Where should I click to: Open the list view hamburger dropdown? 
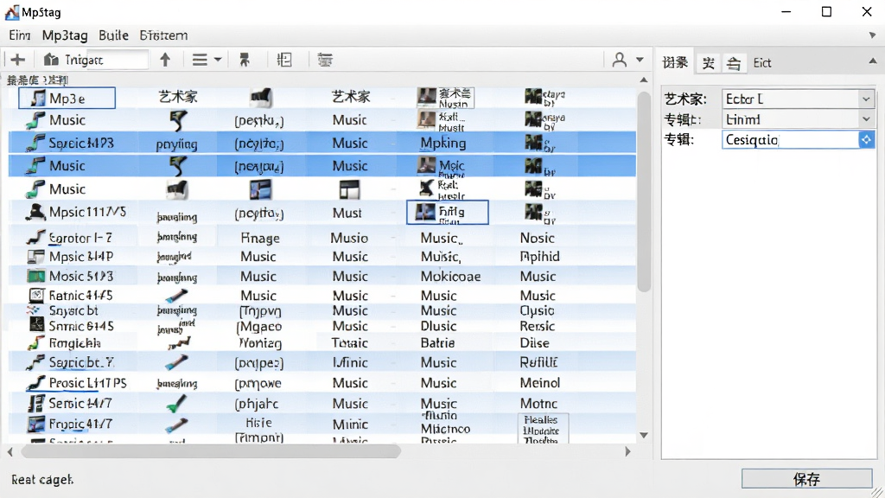[x=207, y=60]
